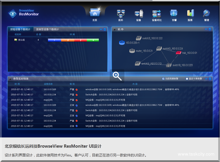Click the green segment labeled 4

(x=93, y=40)
